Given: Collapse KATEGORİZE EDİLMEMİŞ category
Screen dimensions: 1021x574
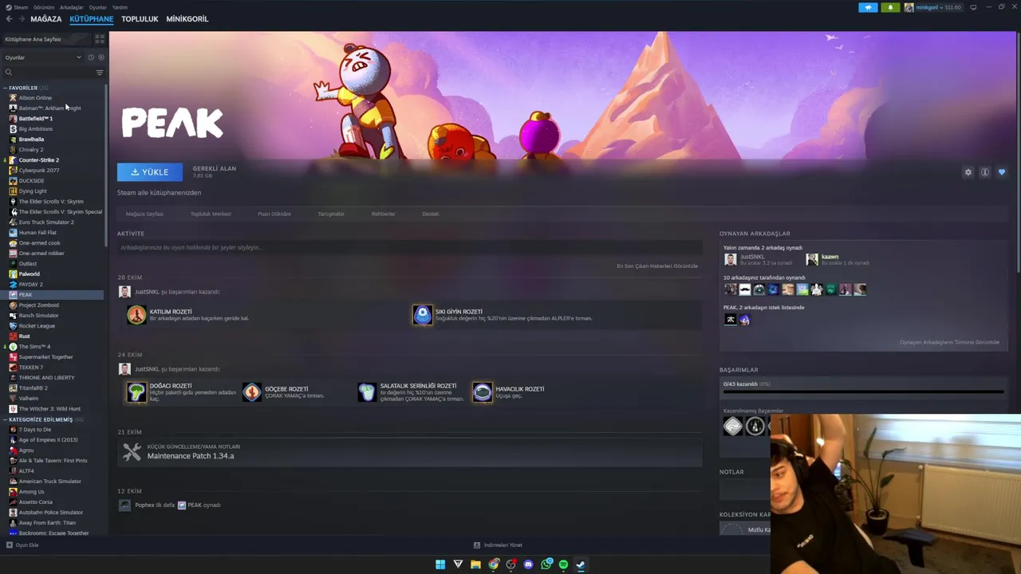Looking at the screenshot, I should [x=5, y=419].
